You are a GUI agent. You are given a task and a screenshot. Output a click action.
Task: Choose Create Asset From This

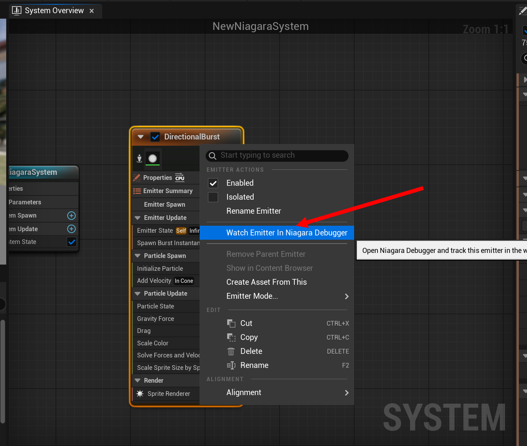(x=277, y=282)
